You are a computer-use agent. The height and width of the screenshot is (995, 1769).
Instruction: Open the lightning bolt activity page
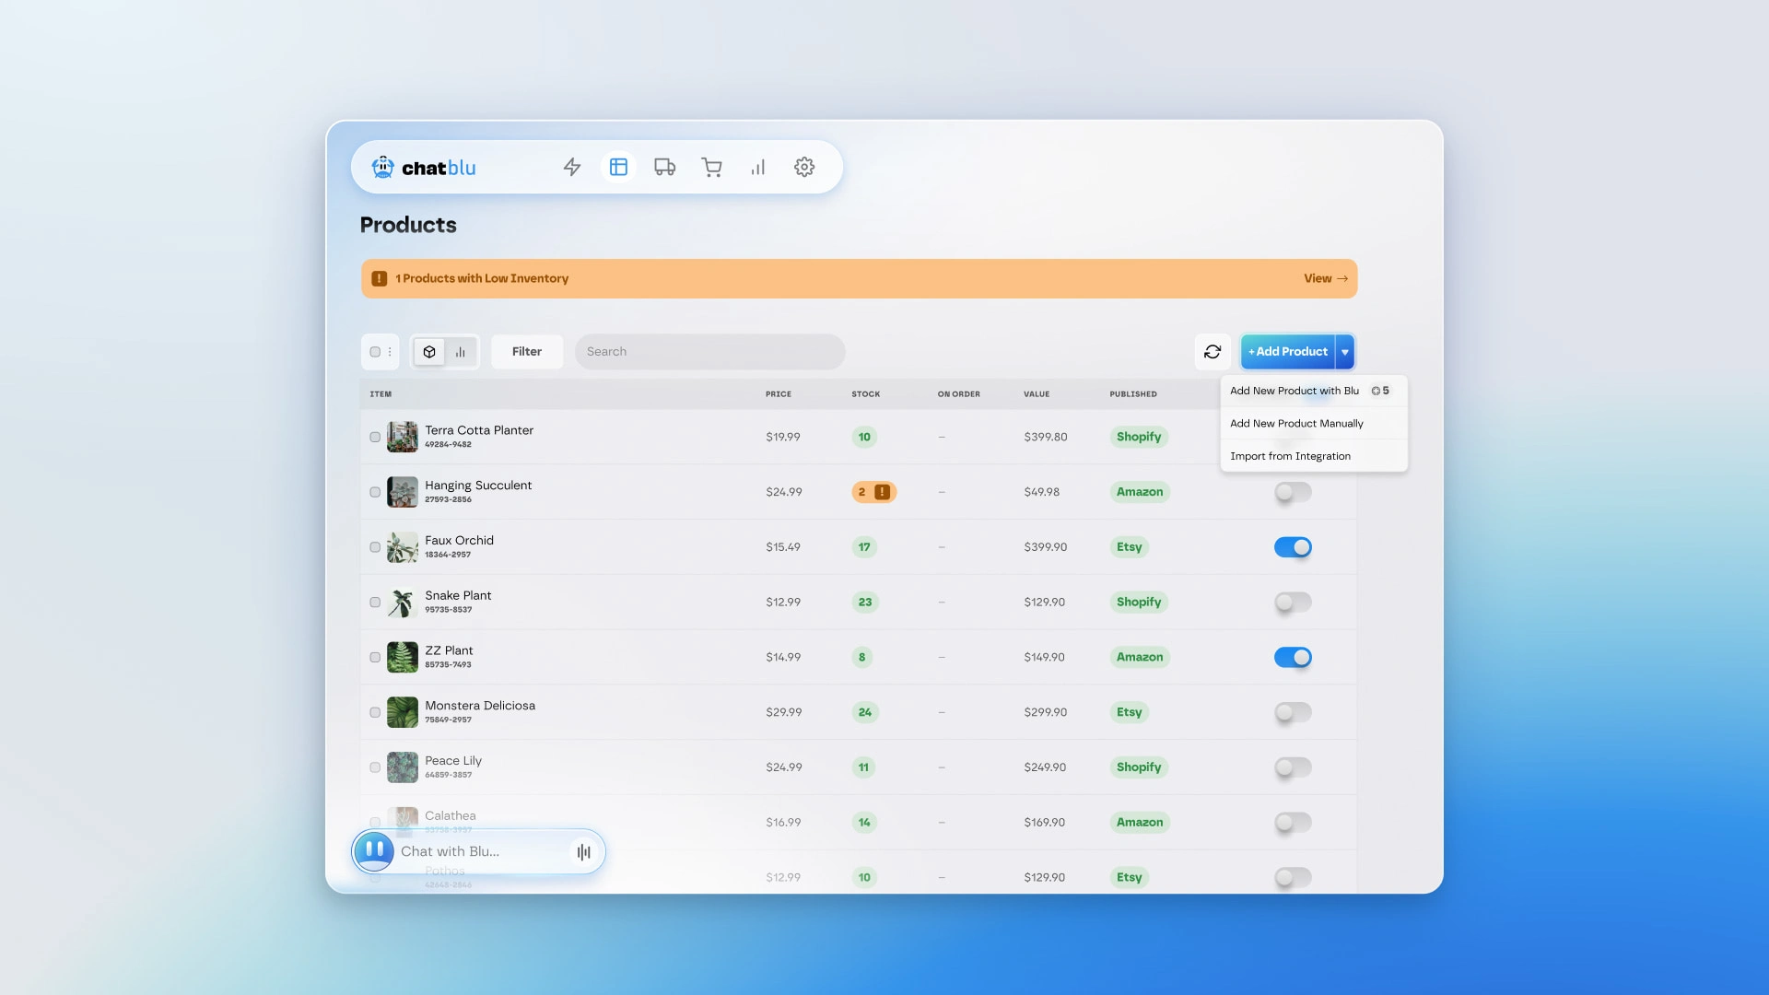572,167
